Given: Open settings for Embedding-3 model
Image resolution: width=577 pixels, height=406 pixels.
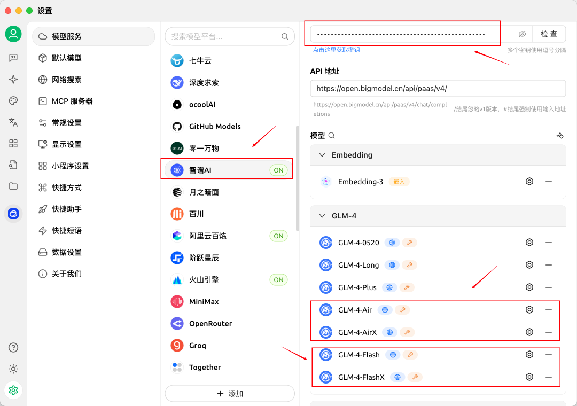Looking at the screenshot, I should coord(529,182).
